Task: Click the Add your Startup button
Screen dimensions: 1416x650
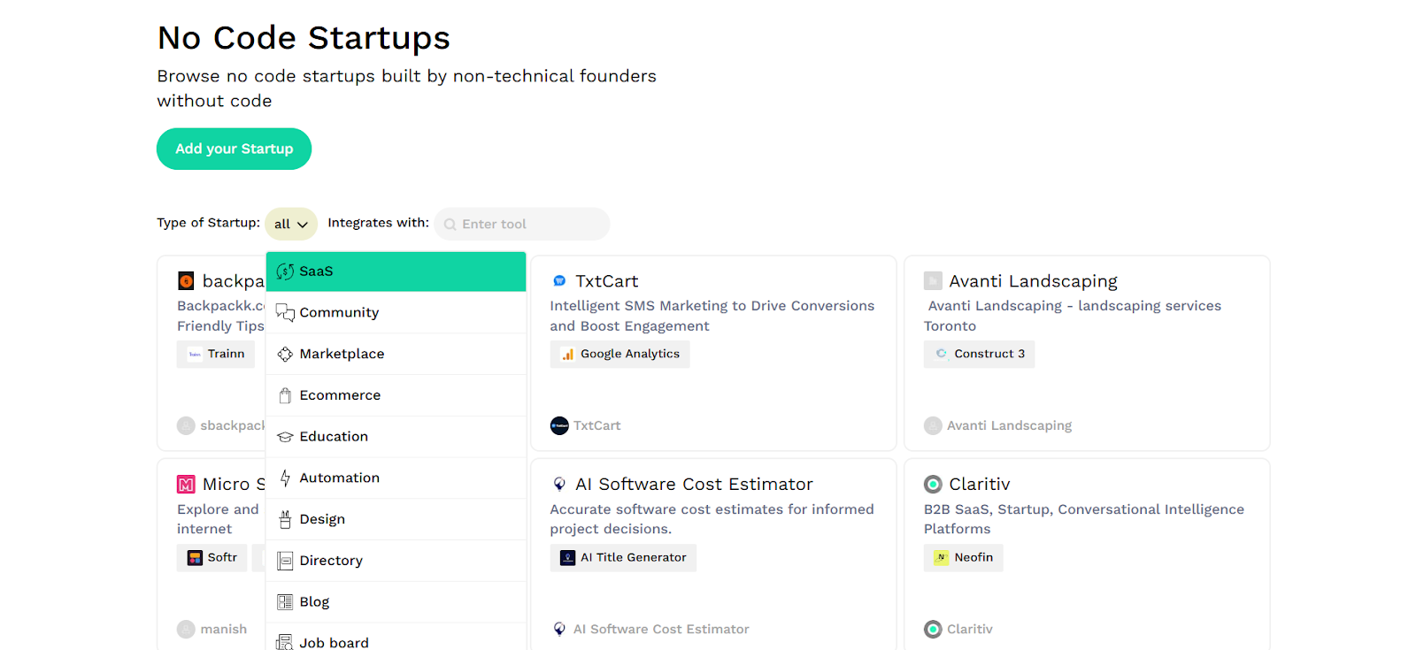Action: pos(234,149)
